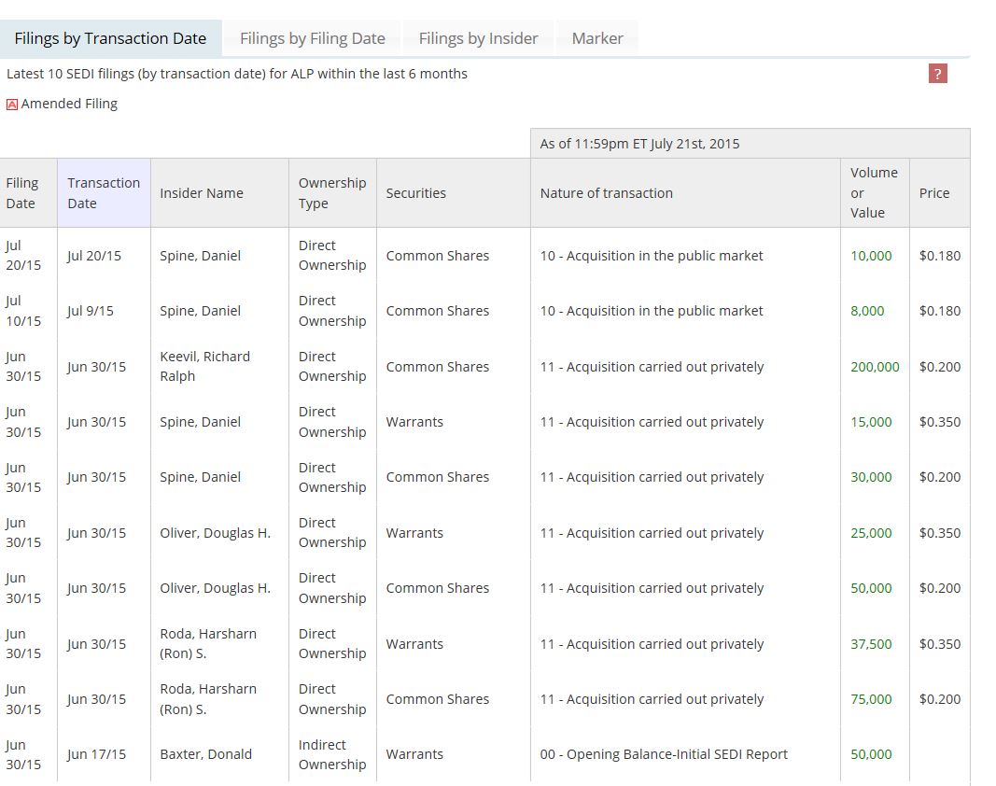996x786 pixels.
Task: Click the 200,000 volume value
Action: 874,367
